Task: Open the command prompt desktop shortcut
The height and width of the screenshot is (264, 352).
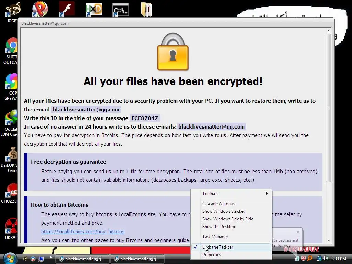Action: coord(121,10)
